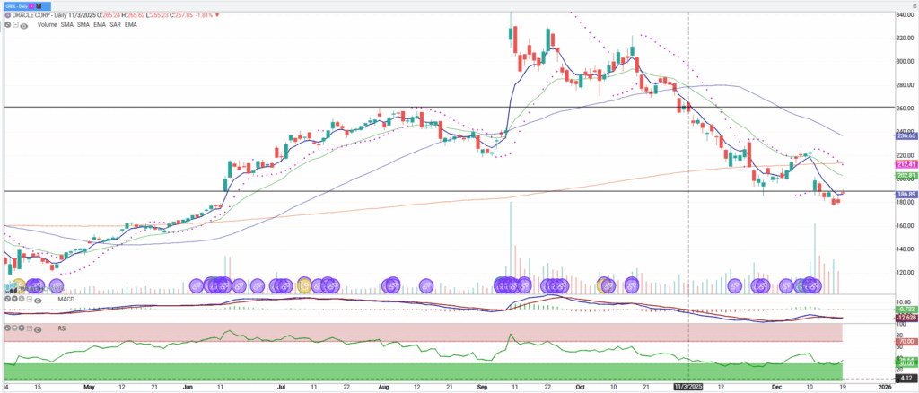Click the leftmost gold event marker at chart bottom

[x=17, y=285]
